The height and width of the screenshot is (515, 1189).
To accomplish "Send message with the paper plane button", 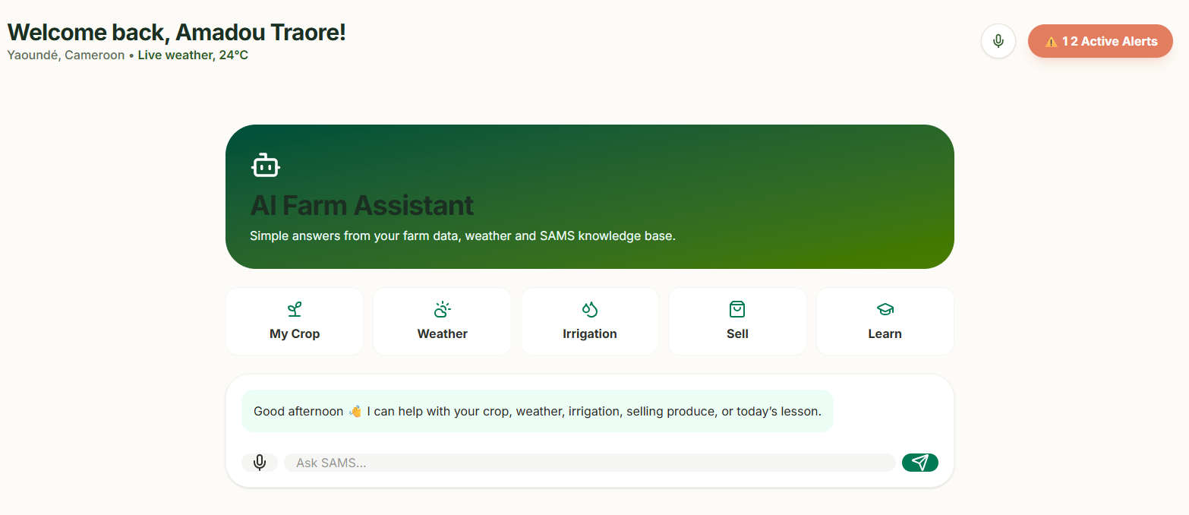I will tap(920, 463).
